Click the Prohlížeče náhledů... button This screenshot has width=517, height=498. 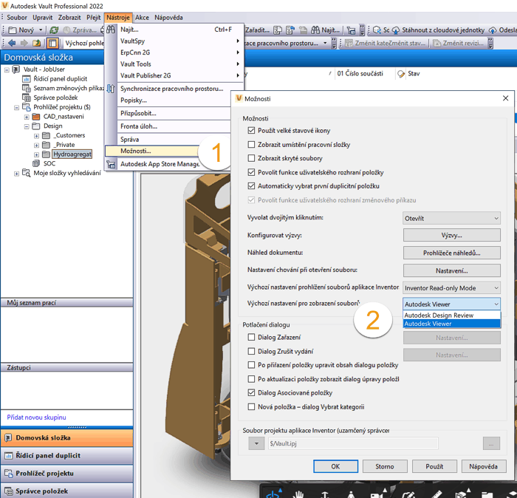click(x=451, y=253)
